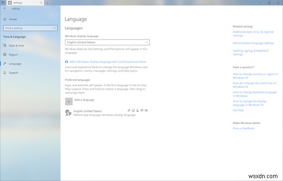The image size is (283, 181).
Task: Open Local Experience Packs link
Action: (x=108, y=62)
